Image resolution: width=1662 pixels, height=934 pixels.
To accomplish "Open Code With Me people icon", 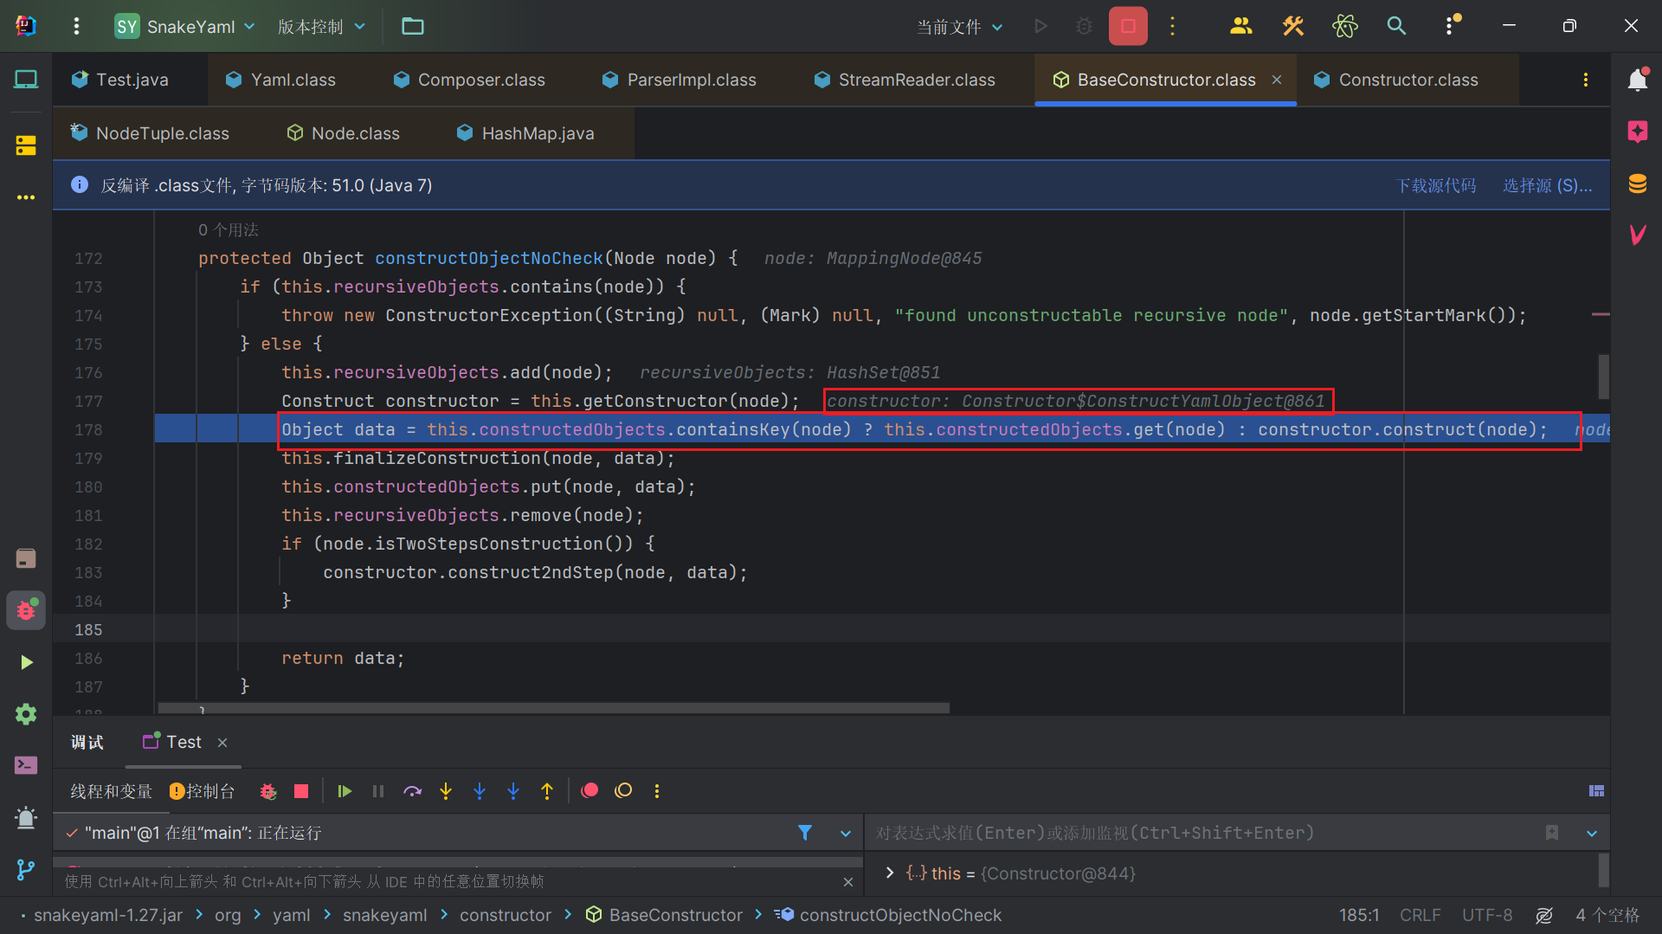I will coord(1241,26).
